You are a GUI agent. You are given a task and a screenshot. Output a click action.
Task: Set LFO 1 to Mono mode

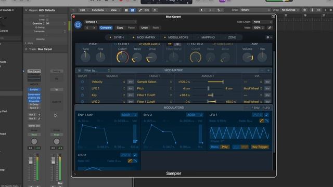(214, 147)
